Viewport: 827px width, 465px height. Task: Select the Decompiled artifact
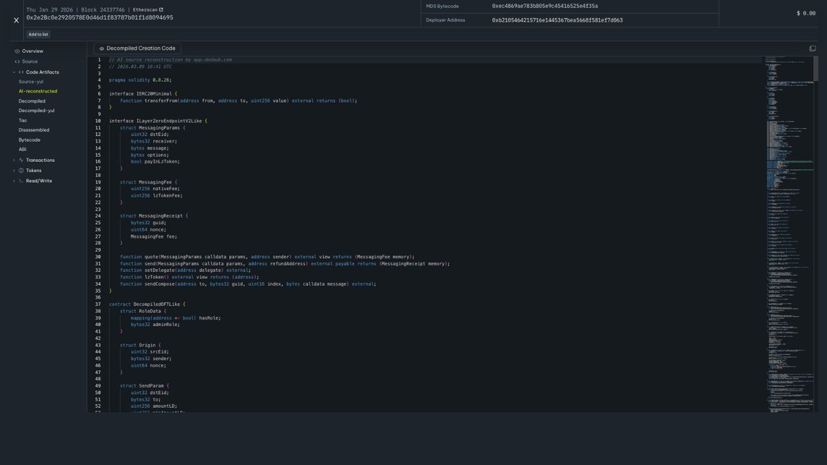pos(32,101)
